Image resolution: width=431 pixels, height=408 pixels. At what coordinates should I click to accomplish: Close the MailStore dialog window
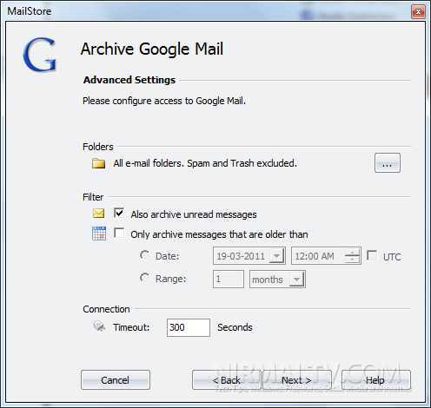[x=418, y=12]
